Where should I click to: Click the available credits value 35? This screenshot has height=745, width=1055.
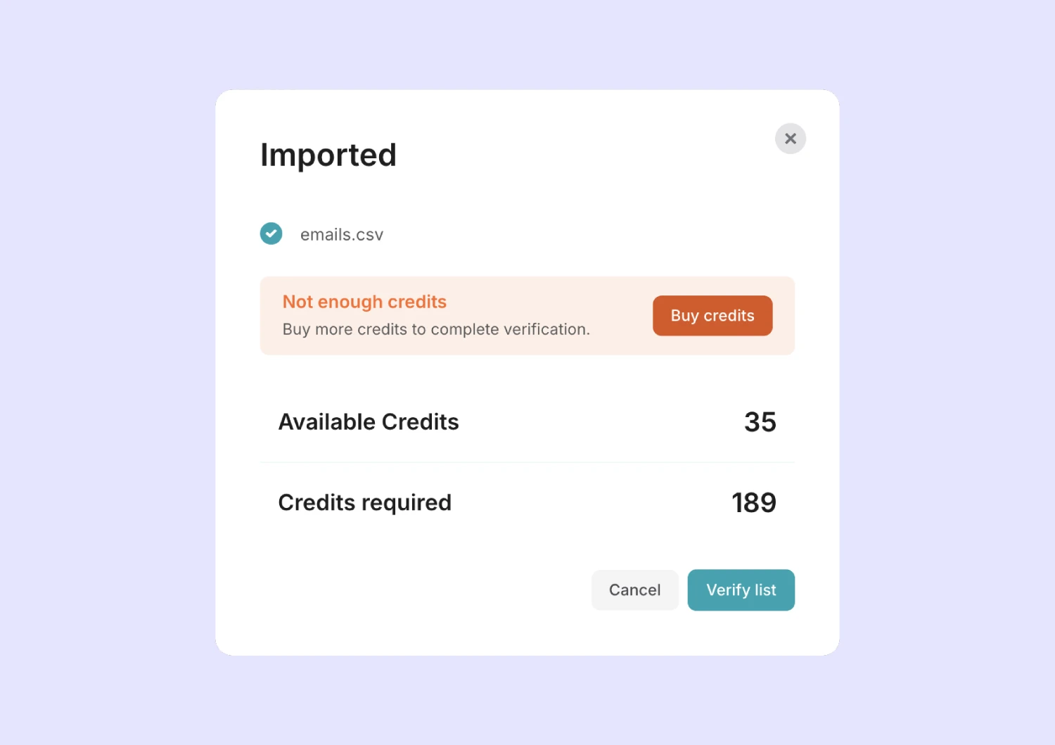pyautogui.click(x=760, y=422)
